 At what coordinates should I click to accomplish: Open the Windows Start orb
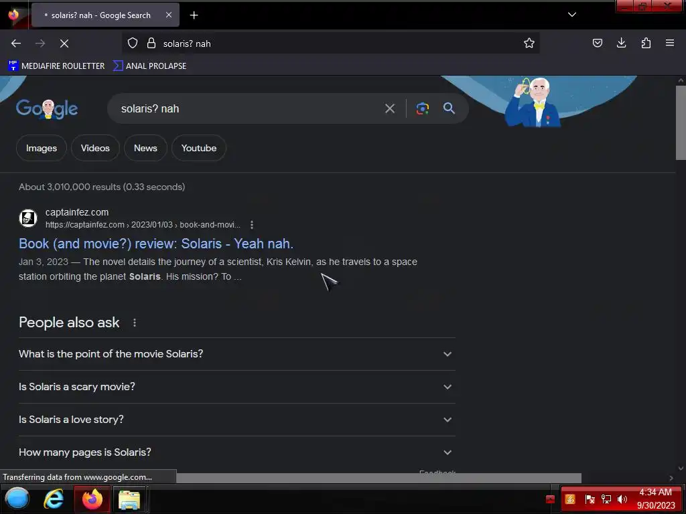[x=17, y=499]
